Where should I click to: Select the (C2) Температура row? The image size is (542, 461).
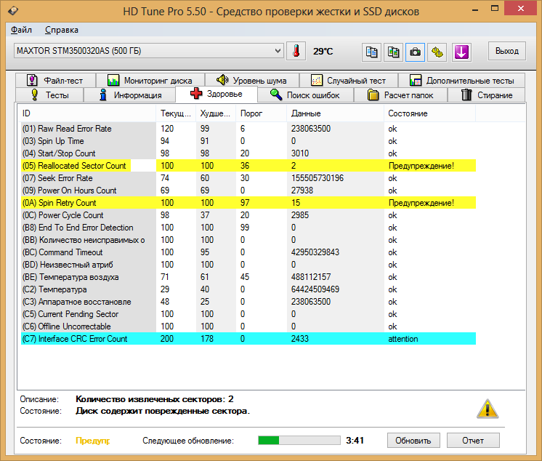248,289
